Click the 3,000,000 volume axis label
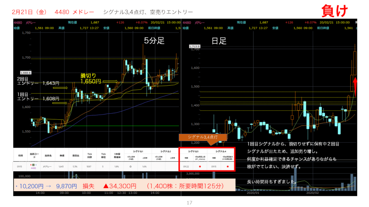The width and height of the screenshot is (369, 207). click(x=193, y=174)
